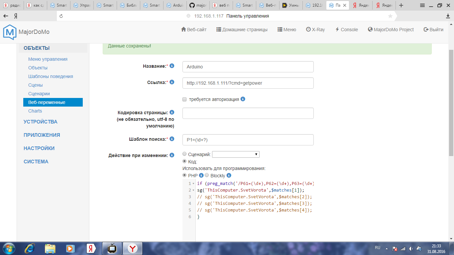Show hidden tray icons arrow

pyautogui.click(x=387, y=248)
